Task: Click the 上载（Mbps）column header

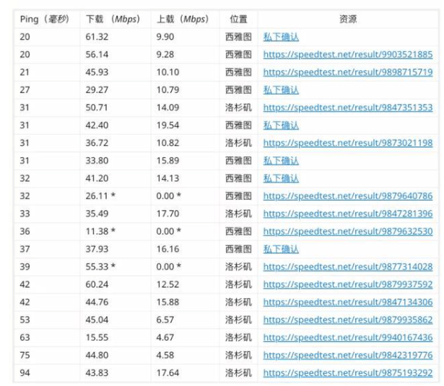Action: tap(183, 19)
